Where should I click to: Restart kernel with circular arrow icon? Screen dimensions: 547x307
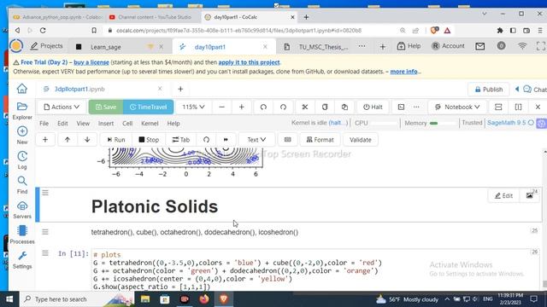coord(206,140)
